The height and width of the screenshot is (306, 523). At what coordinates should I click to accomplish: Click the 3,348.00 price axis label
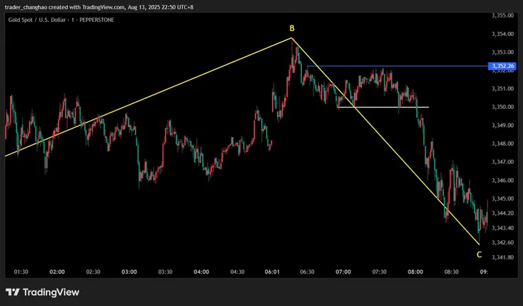(503, 143)
